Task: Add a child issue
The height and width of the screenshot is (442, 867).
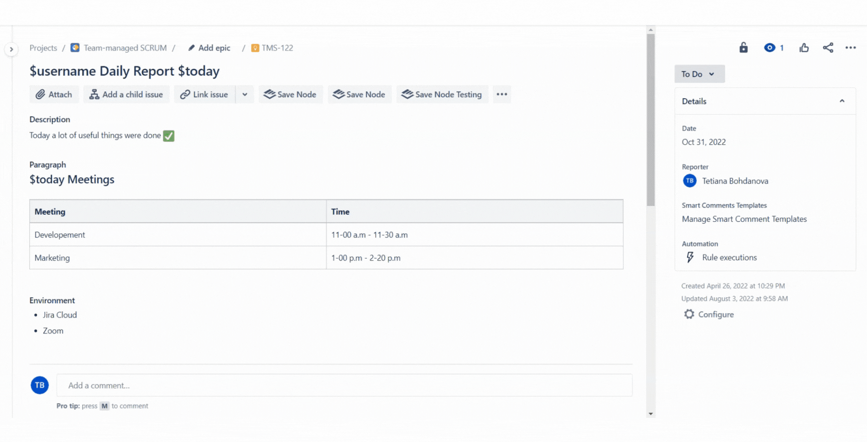Action: point(126,95)
